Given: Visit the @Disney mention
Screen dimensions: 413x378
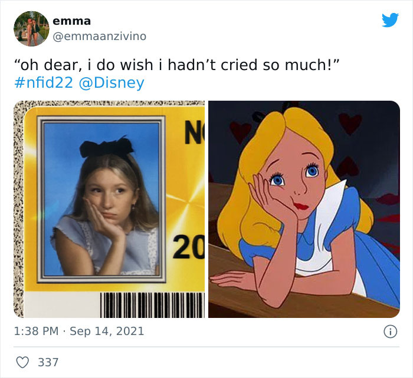Looking at the screenshot, I should click(x=111, y=83).
